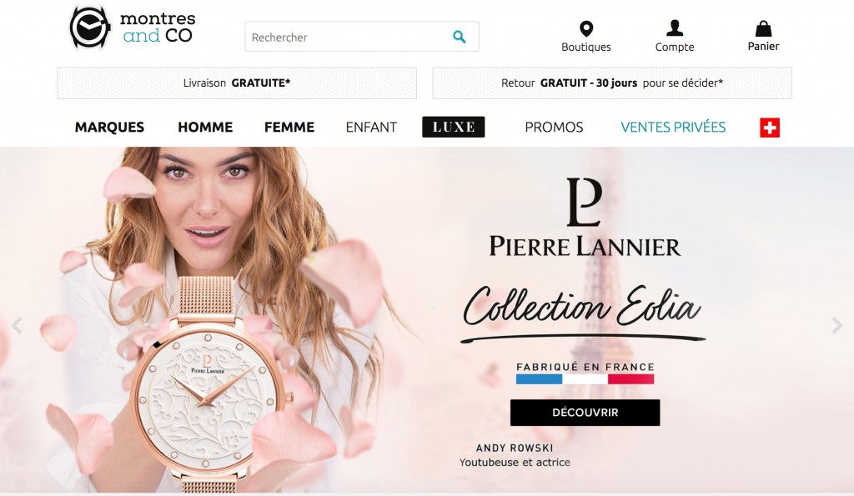854x496 pixels.
Task: Go to VENTES PRIVÉES
Action: click(673, 128)
